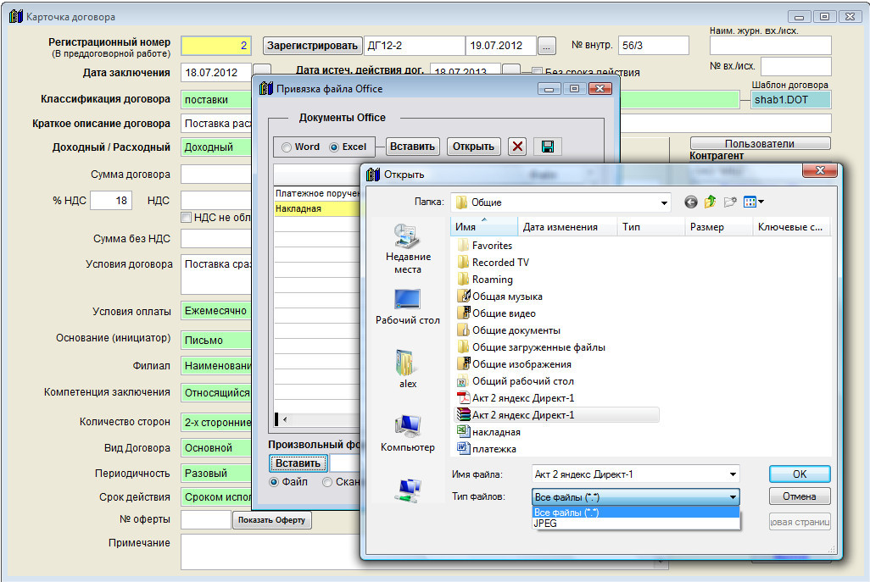Select the Word radio button
The width and height of the screenshot is (870, 582).
287,147
